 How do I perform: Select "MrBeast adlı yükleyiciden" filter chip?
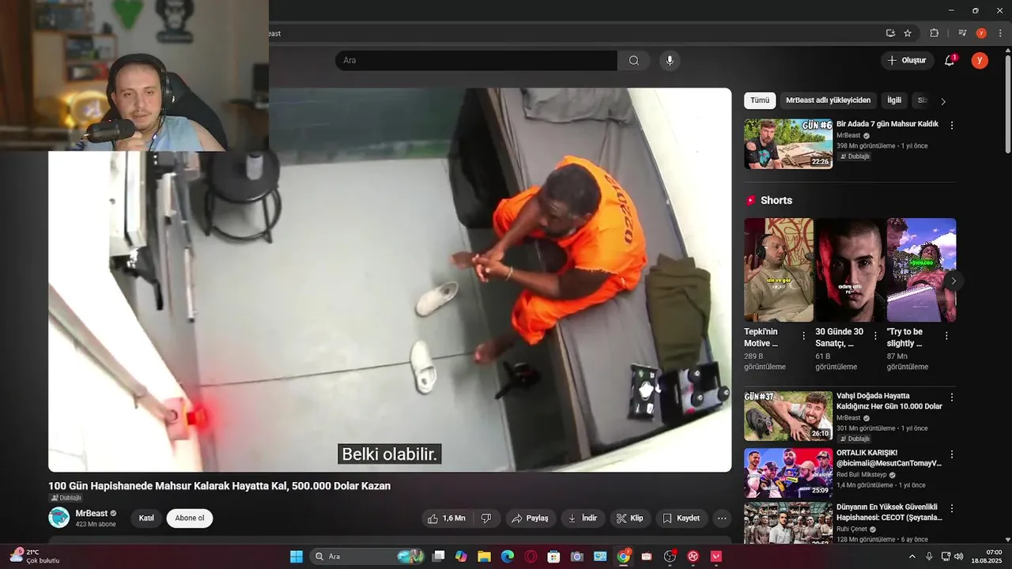click(x=828, y=100)
